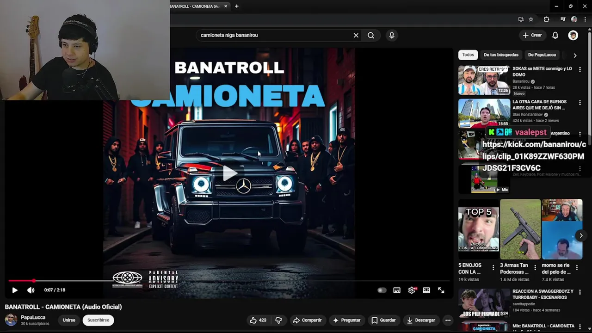Image resolution: width=592 pixels, height=333 pixels.
Task: Enter fullscreen mode
Action: [441, 290]
